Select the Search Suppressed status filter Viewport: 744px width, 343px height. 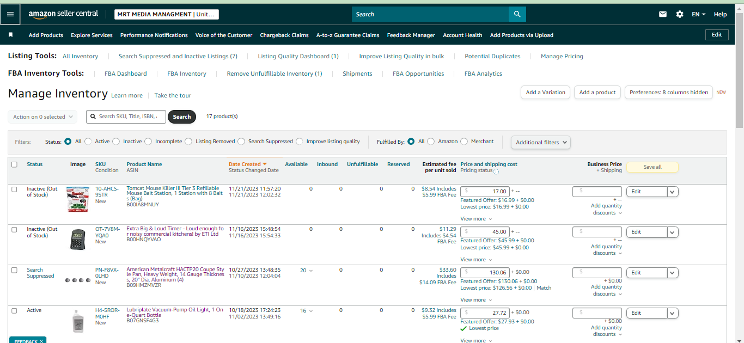point(241,142)
